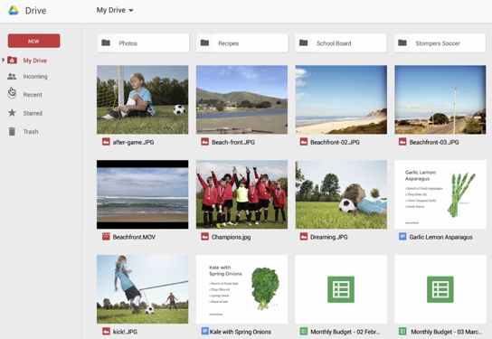The image size is (492, 339).
Task: Select the Beach-front.JPG thumbnail
Action: pos(241,99)
